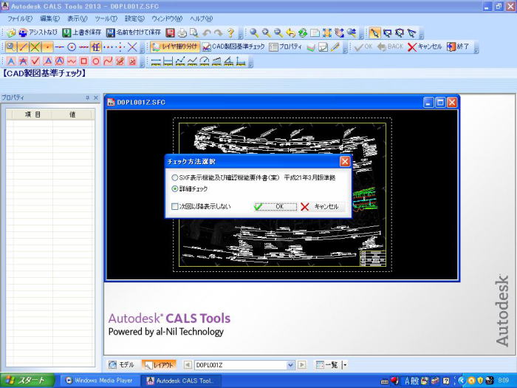Close the チェック方法選択 dialog
The height and width of the screenshot is (388, 517).
345,161
